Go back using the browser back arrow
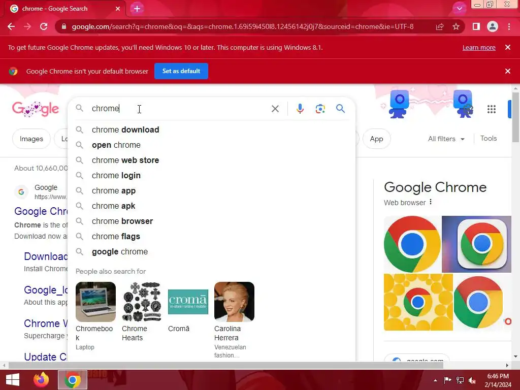Image resolution: width=520 pixels, height=390 pixels. [x=11, y=26]
